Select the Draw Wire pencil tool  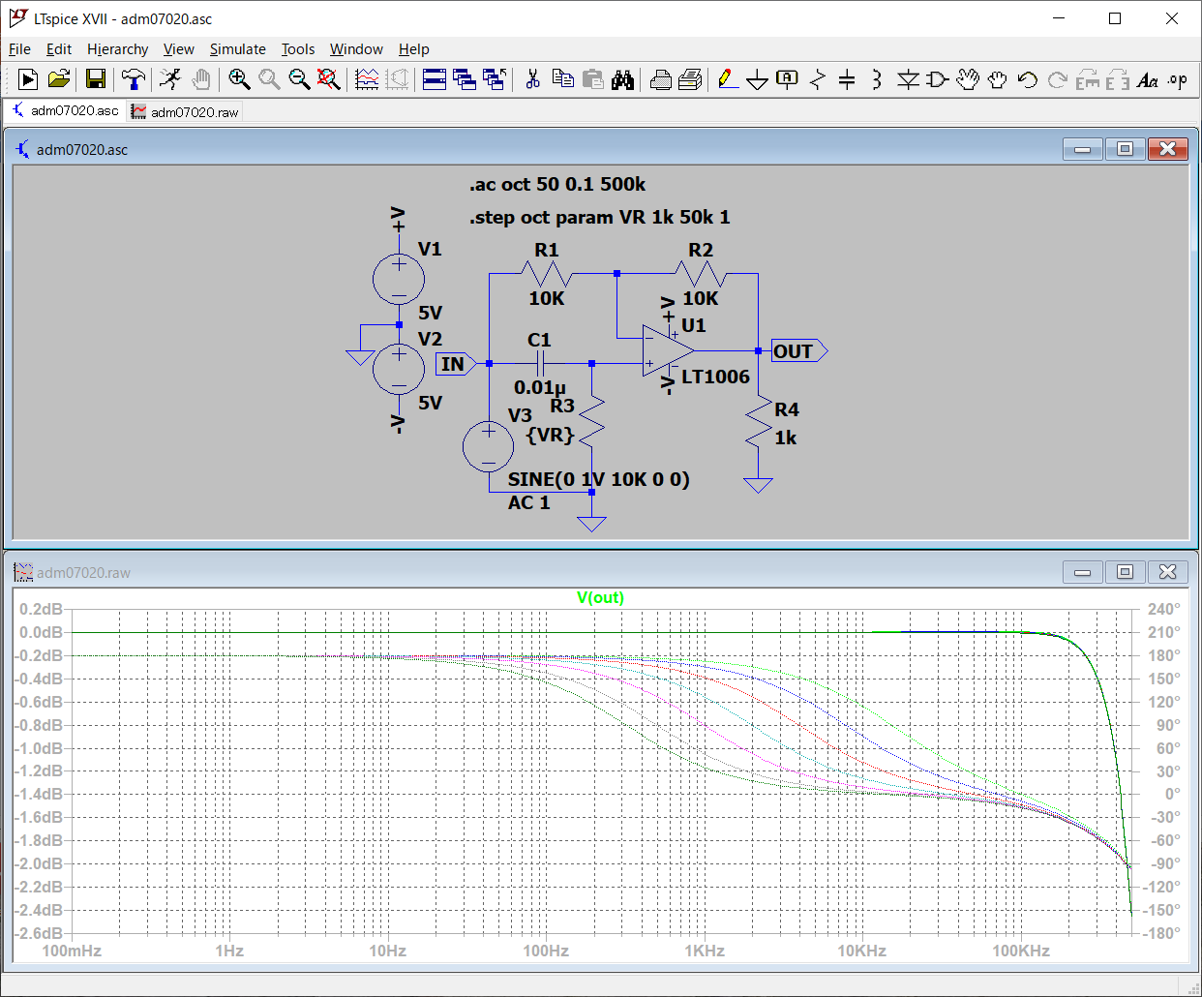click(x=728, y=79)
